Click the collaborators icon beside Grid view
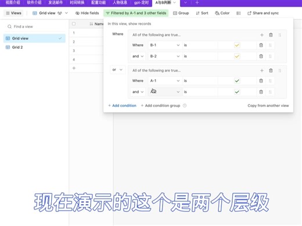This screenshot has width=302, height=226. point(60,13)
